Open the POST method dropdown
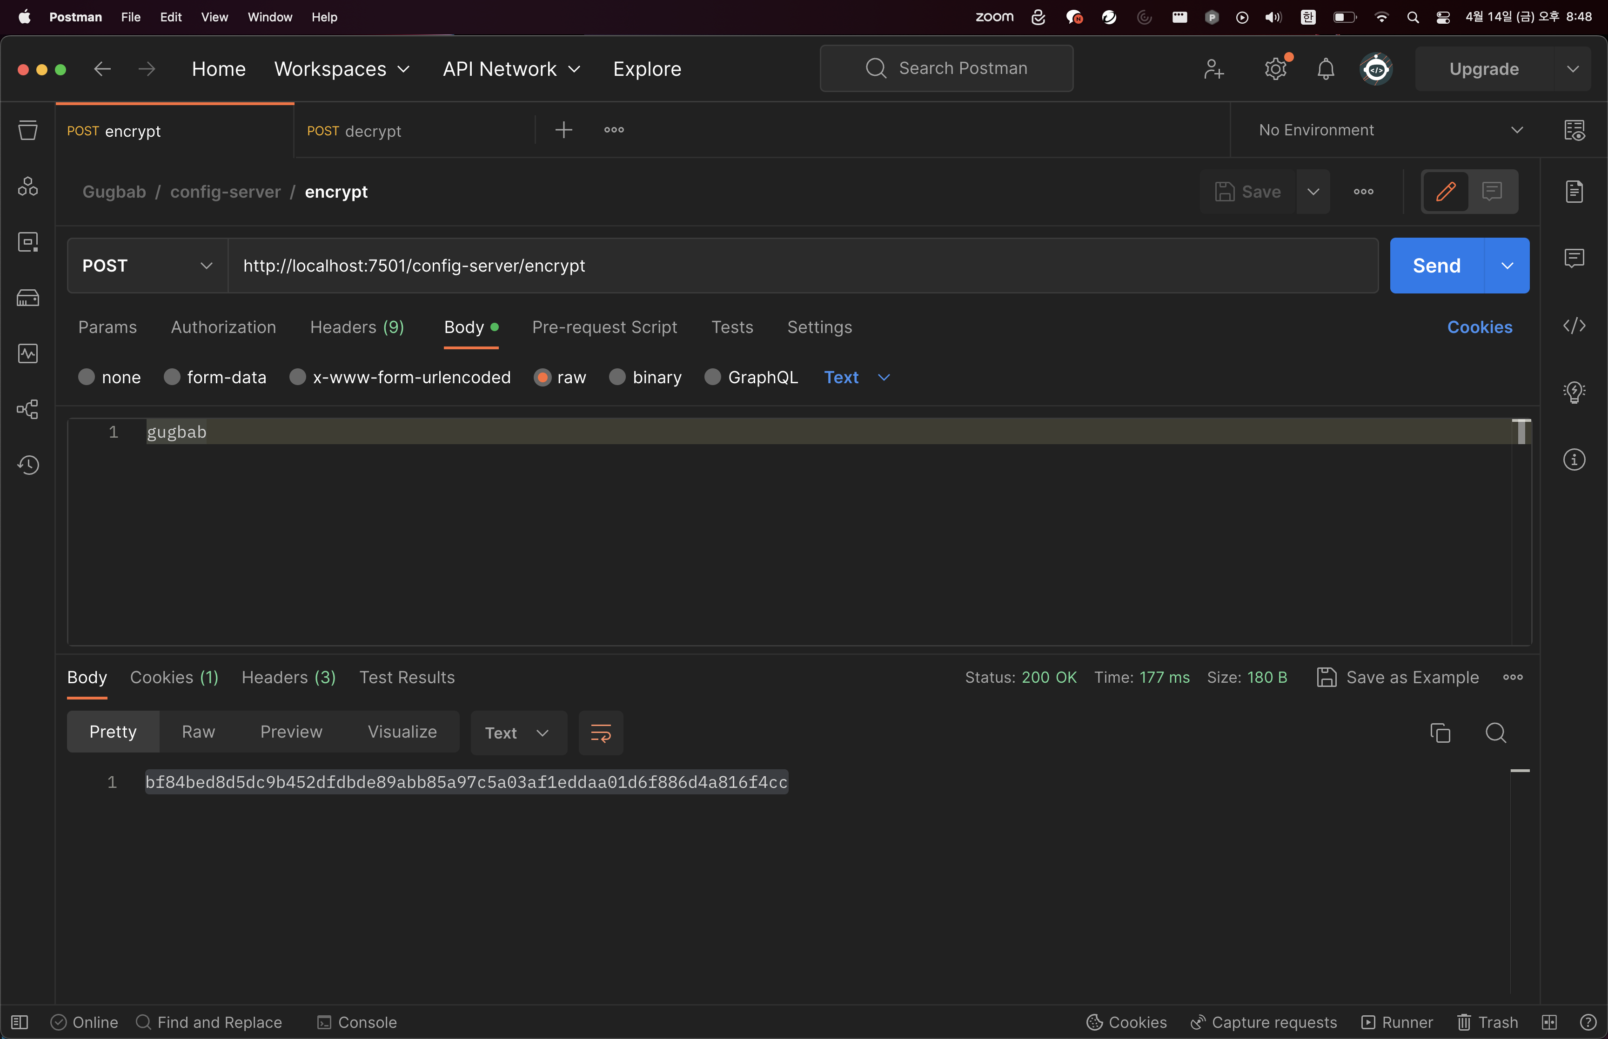Image resolution: width=1608 pixels, height=1039 pixels. pyautogui.click(x=147, y=266)
